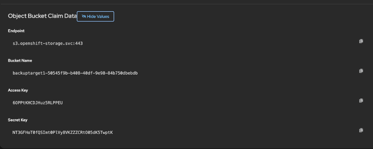Click the Endpoint field label
The height and width of the screenshot is (149, 373).
[x=16, y=31]
